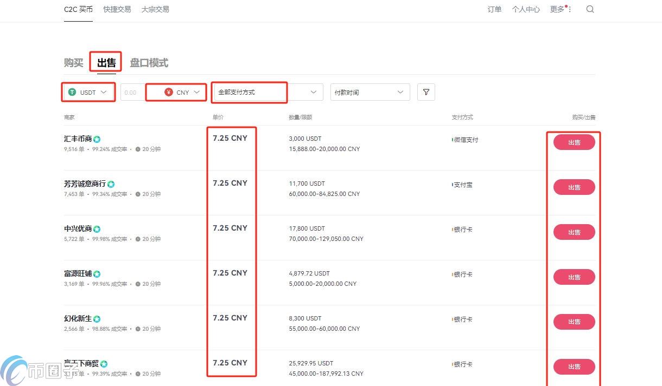Open 大宗交易 in top navigation
Viewport: 662px width, 386px height.
coord(155,9)
